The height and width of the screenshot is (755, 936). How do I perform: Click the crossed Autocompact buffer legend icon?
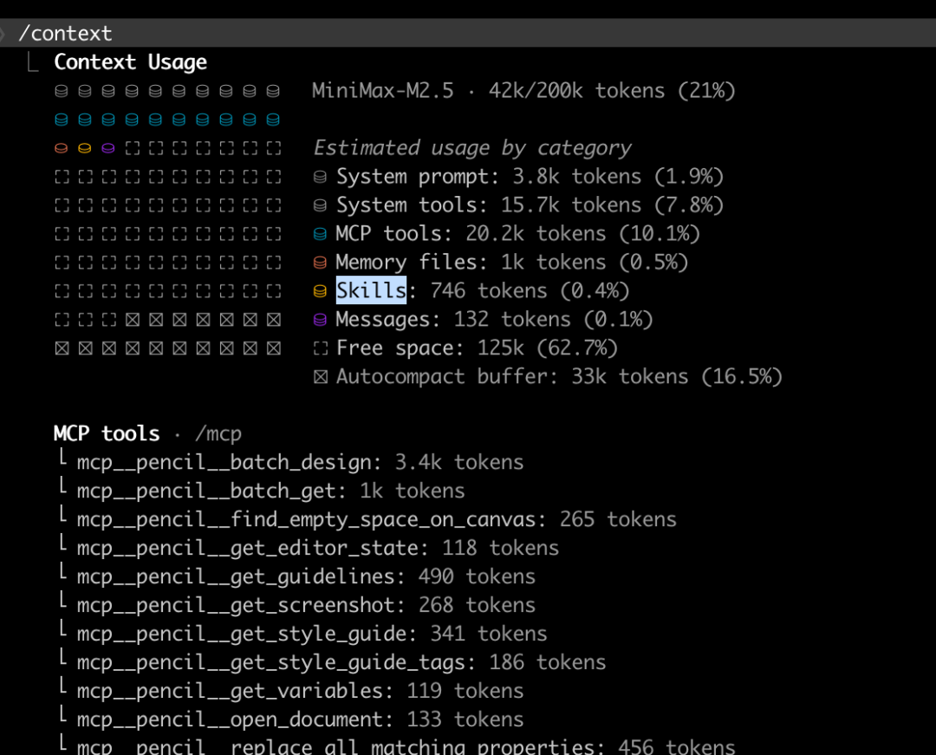(x=320, y=377)
